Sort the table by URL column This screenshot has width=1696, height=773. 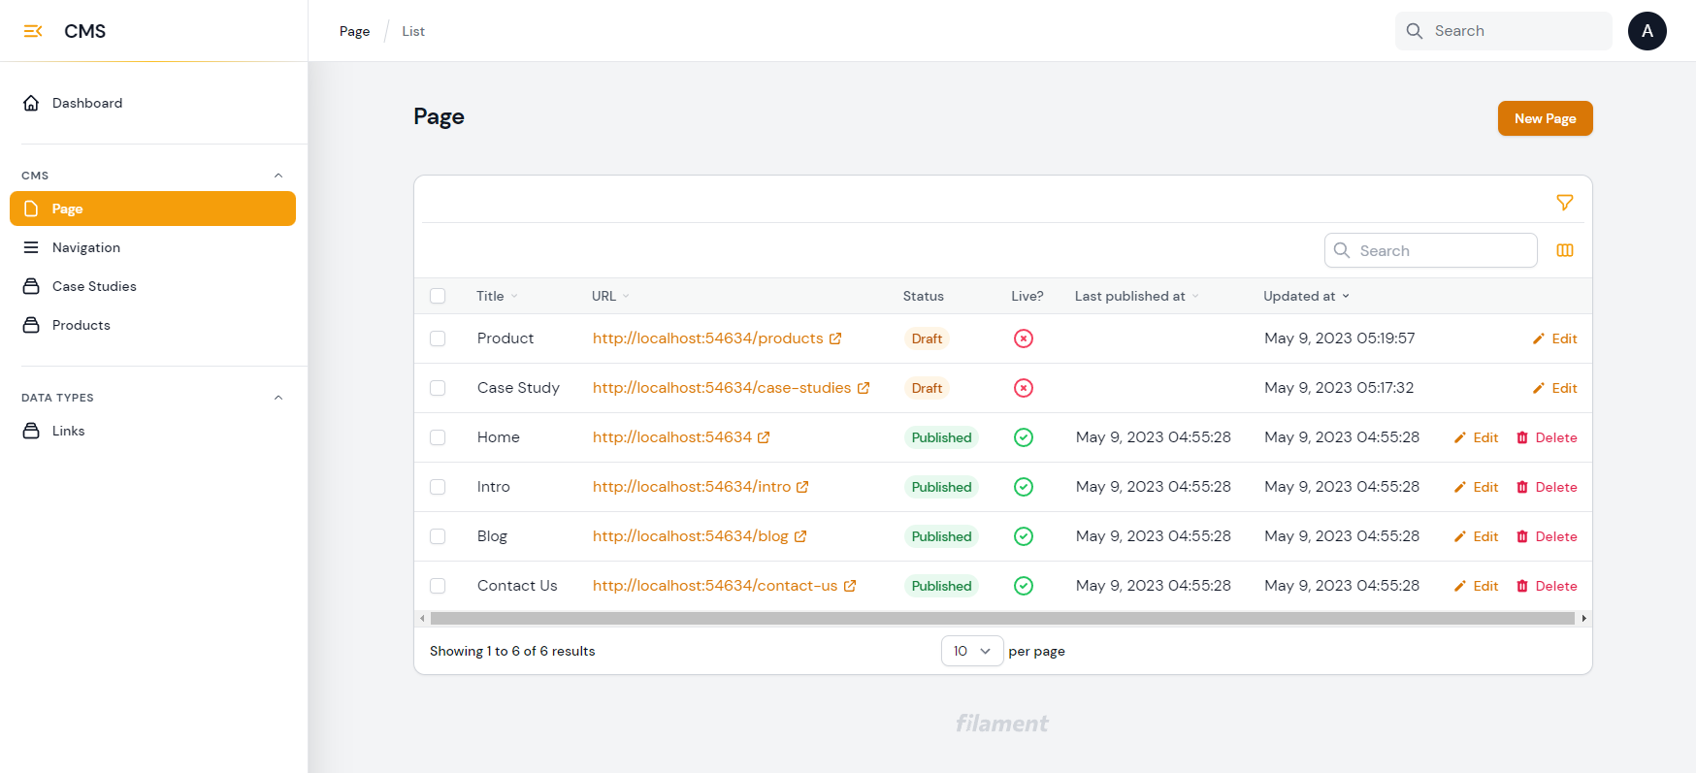pos(610,296)
